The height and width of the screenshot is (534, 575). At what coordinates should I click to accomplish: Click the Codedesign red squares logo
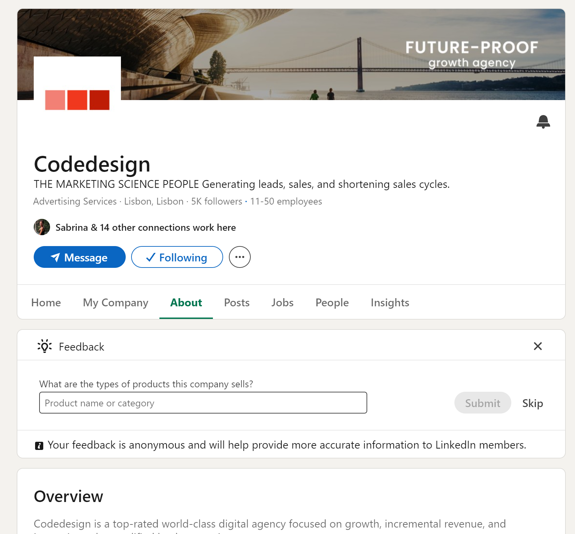tap(77, 100)
